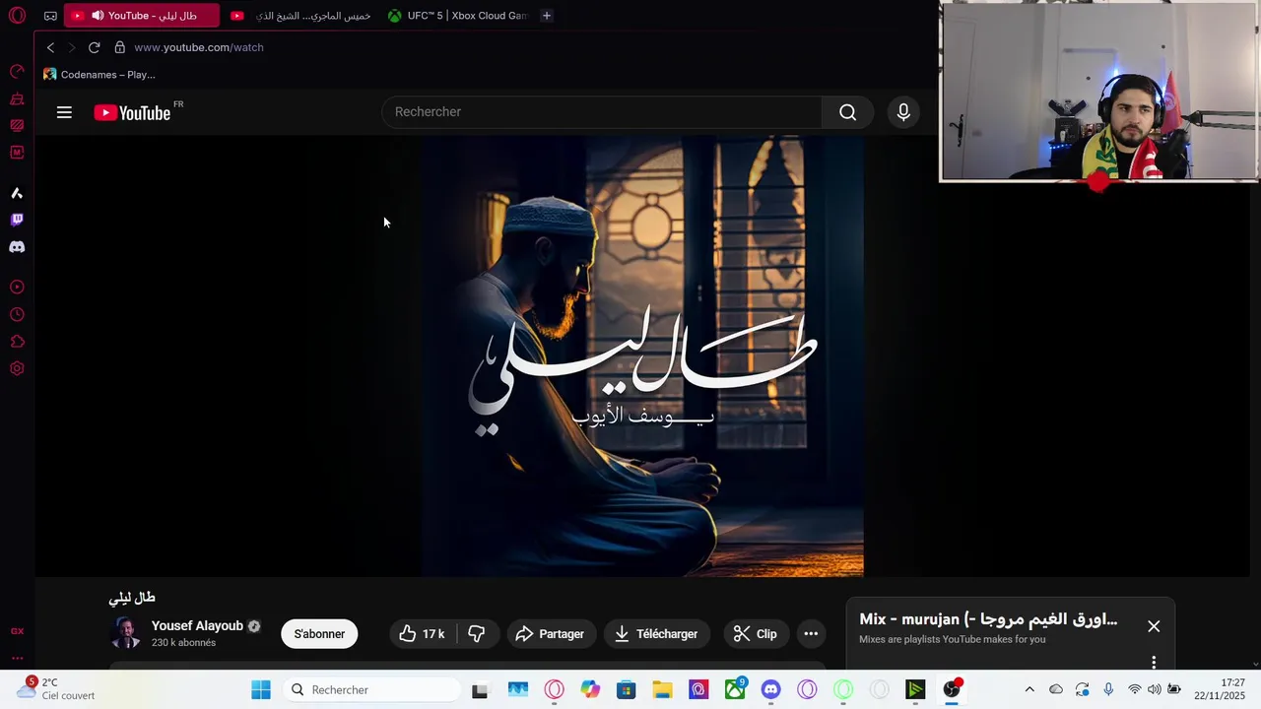
Task: Open GX Control speedometer icon in sidebar
Action: [x=17, y=72]
